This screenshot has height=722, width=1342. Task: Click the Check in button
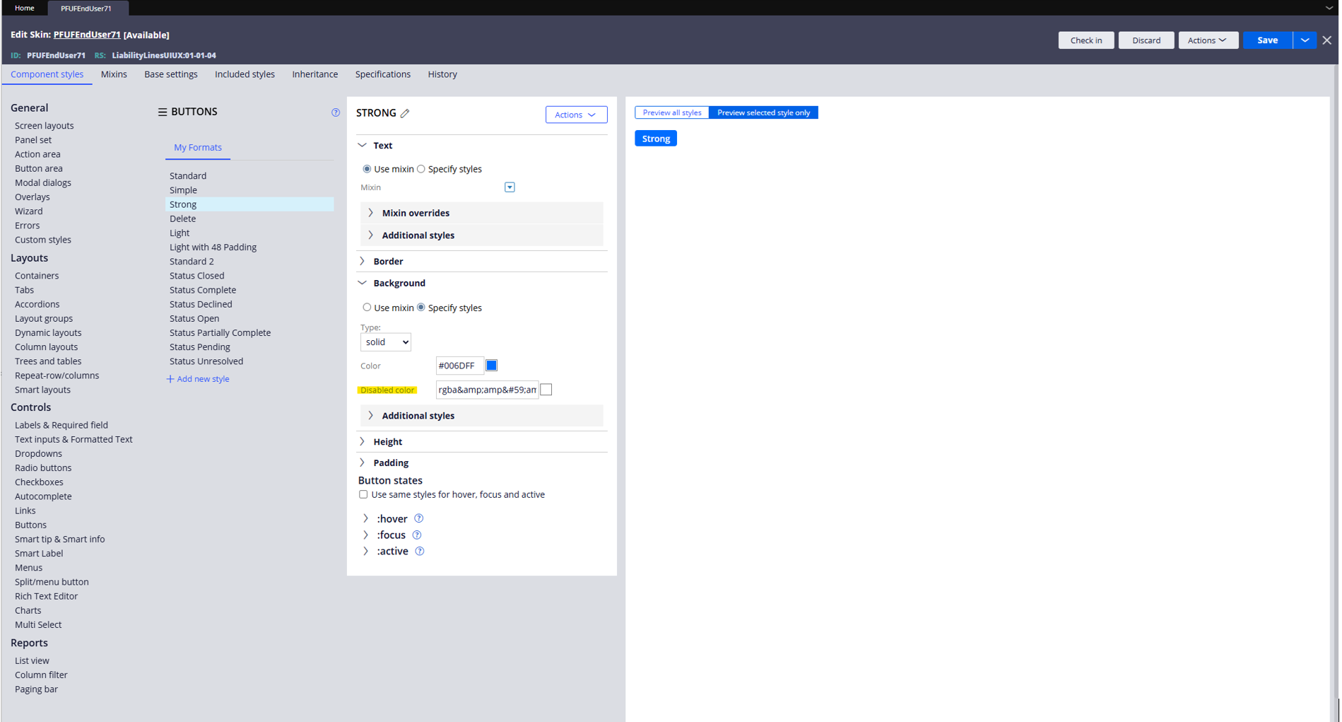(x=1085, y=40)
